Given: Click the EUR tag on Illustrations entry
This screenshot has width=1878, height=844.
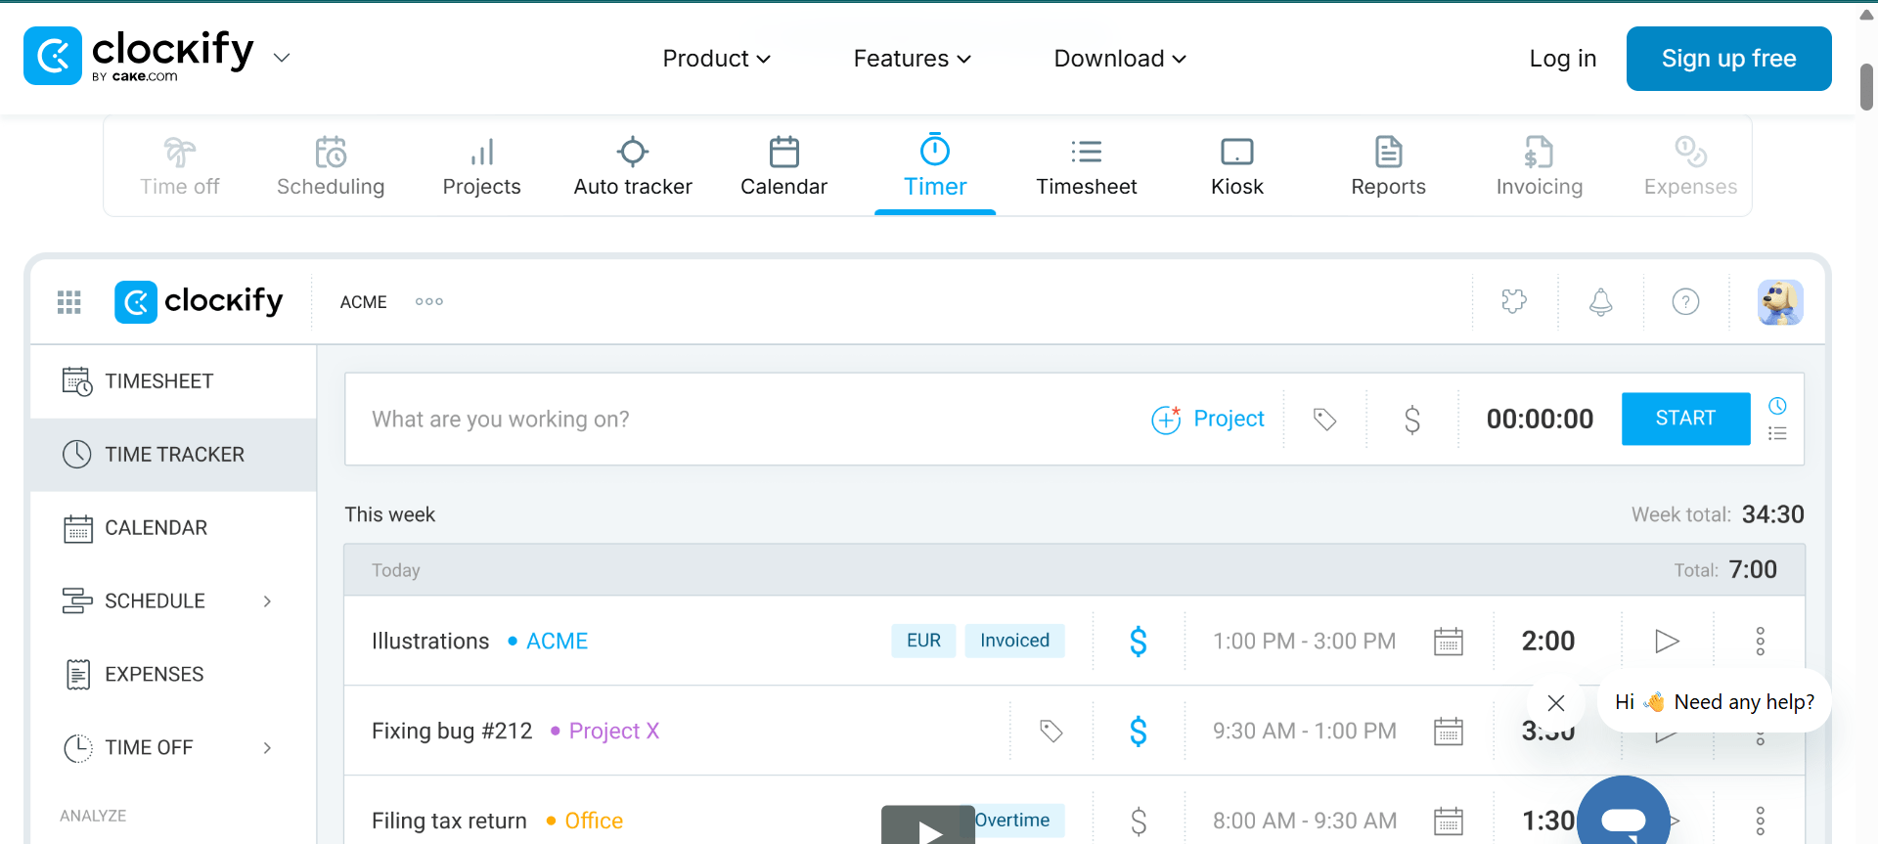Looking at the screenshot, I should [923, 641].
